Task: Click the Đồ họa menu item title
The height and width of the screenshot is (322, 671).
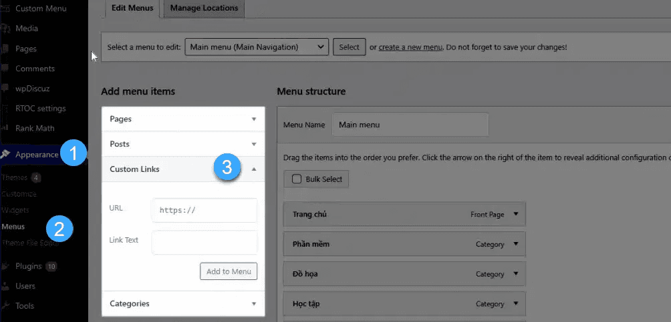Action: (x=305, y=274)
